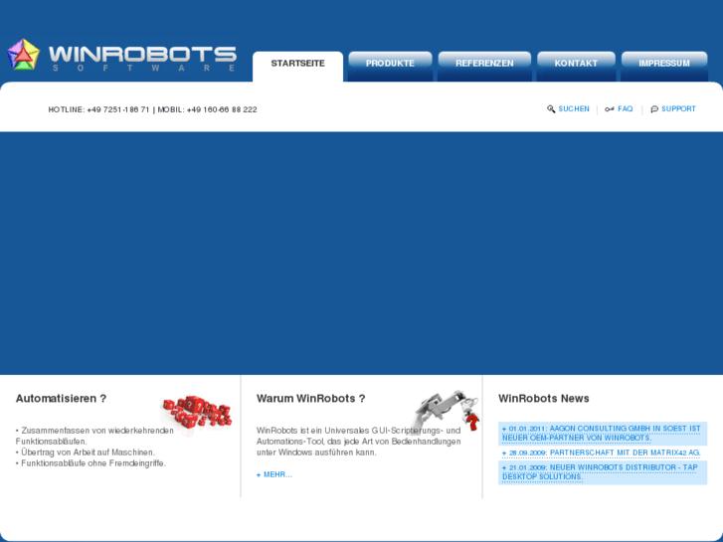This screenshot has height=542, width=723.
Task: Click the speech bubble icon beside Support
Action: click(x=654, y=109)
